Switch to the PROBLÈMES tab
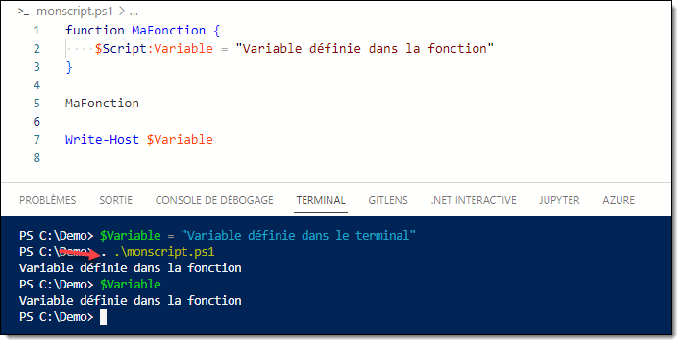The width and height of the screenshot is (682, 345). point(48,200)
